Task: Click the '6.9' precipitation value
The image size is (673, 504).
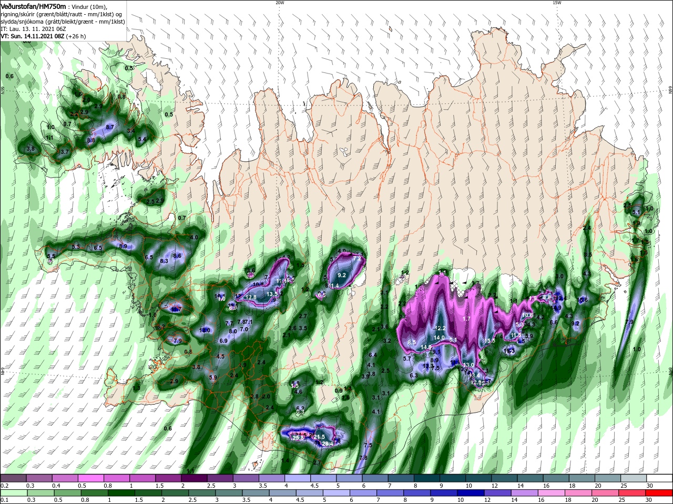Action: point(223,341)
